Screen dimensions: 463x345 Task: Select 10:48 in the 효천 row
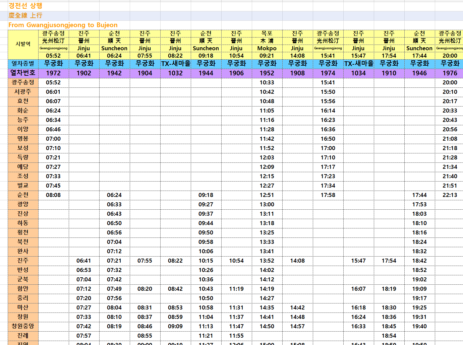click(267, 101)
